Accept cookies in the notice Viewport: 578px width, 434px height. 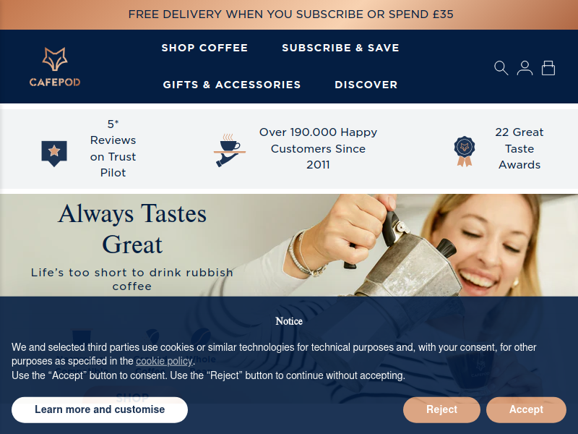[526, 409]
